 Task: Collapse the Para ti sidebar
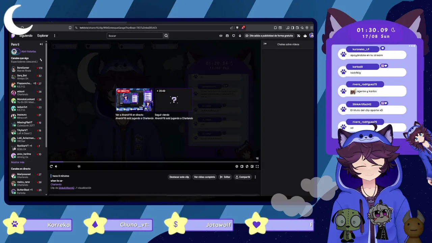[41, 44]
